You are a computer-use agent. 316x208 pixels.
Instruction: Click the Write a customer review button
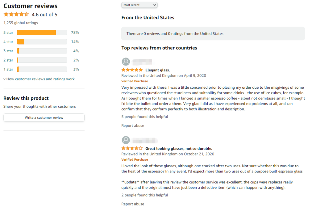pos(44,117)
